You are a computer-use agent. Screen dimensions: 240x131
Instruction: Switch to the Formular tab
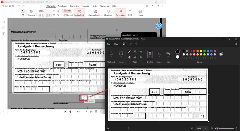85,6
